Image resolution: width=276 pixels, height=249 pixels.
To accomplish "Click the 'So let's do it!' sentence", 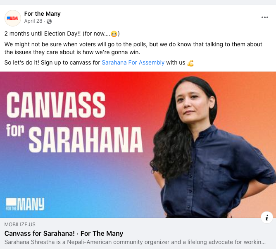I will tap(99, 62).
